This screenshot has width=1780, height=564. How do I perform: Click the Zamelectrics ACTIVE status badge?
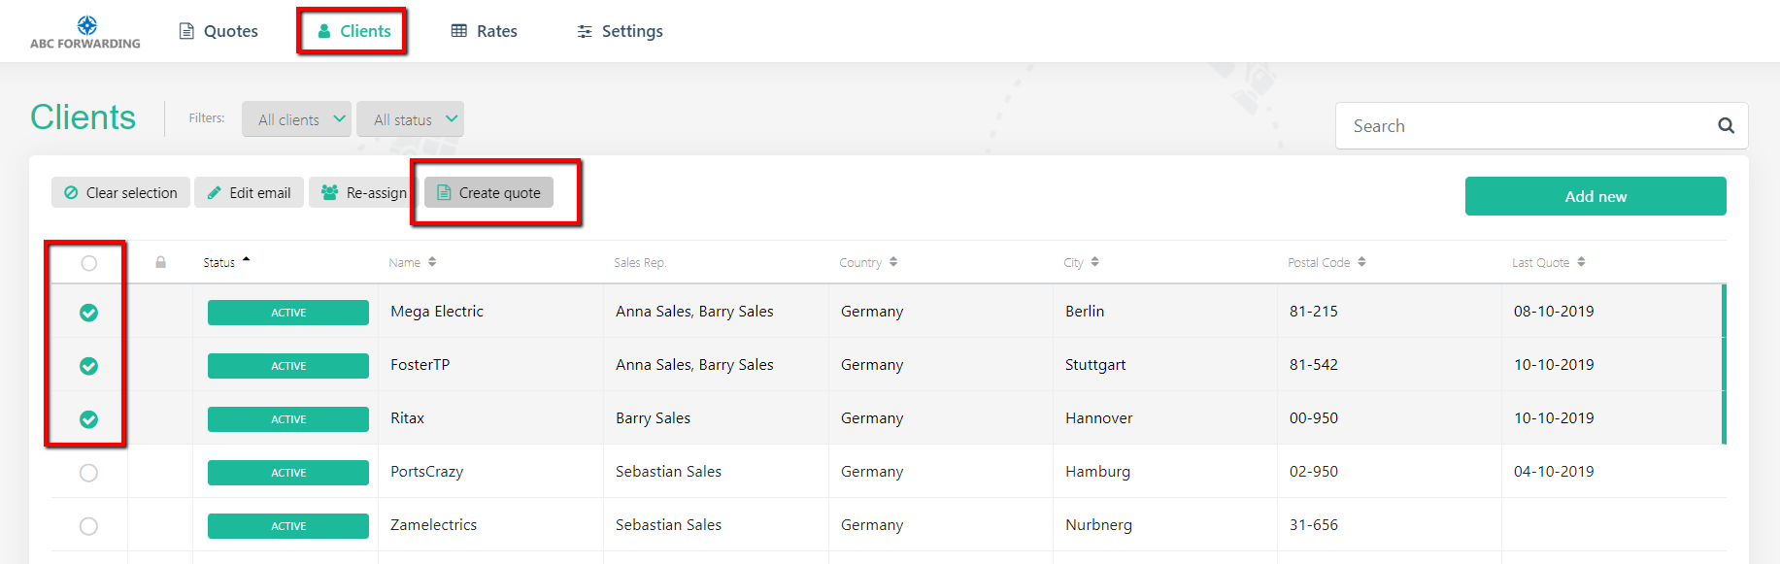coord(288,526)
